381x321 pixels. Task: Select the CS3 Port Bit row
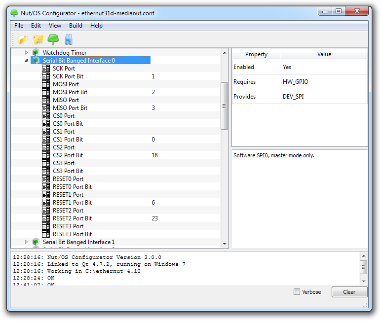click(x=115, y=171)
